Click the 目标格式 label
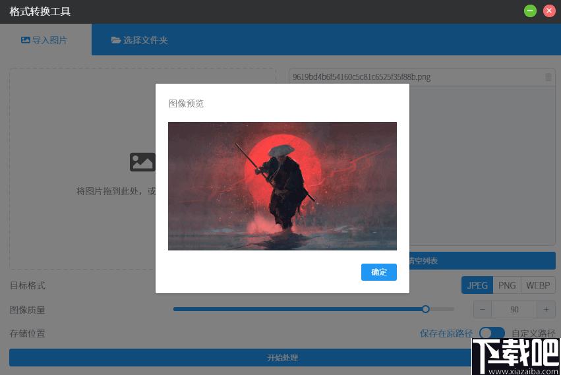 pos(28,285)
